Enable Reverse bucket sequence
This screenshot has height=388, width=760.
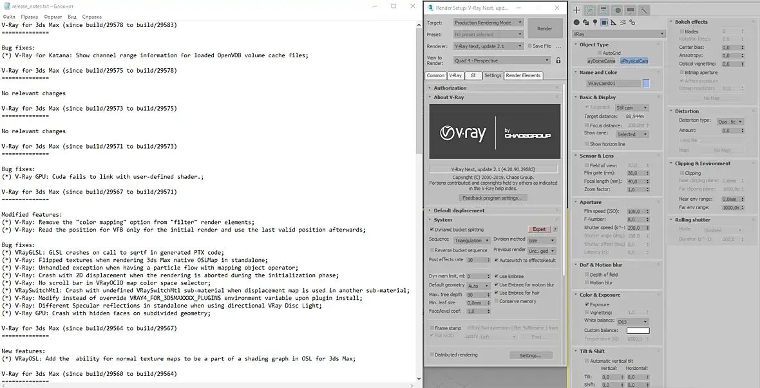tap(432, 250)
